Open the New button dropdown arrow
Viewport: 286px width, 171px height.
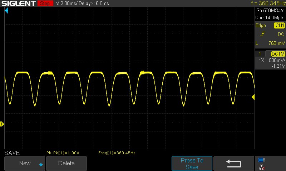click(41, 165)
